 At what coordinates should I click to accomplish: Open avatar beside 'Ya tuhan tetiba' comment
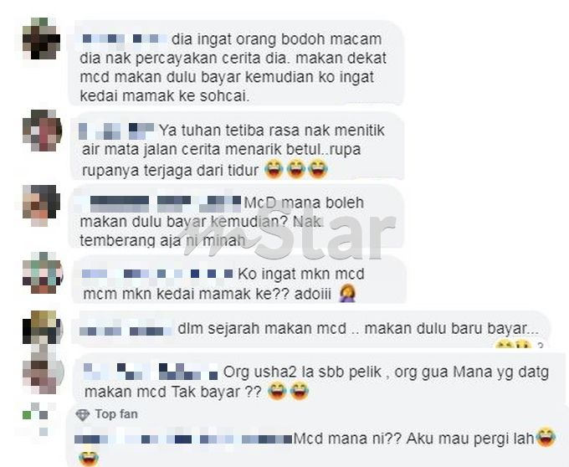click(42, 131)
